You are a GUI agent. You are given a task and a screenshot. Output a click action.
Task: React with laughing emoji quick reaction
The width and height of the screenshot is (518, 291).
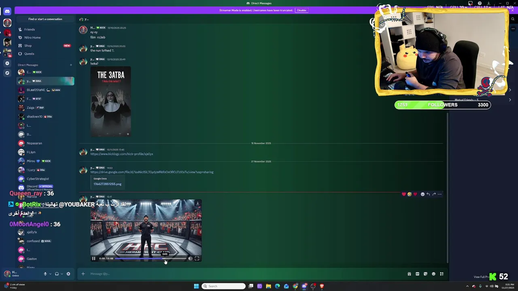[x=409, y=194]
